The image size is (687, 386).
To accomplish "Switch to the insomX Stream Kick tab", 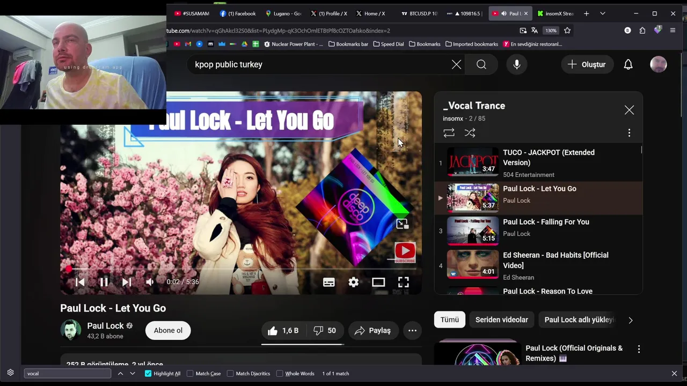I will coord(555,13).
